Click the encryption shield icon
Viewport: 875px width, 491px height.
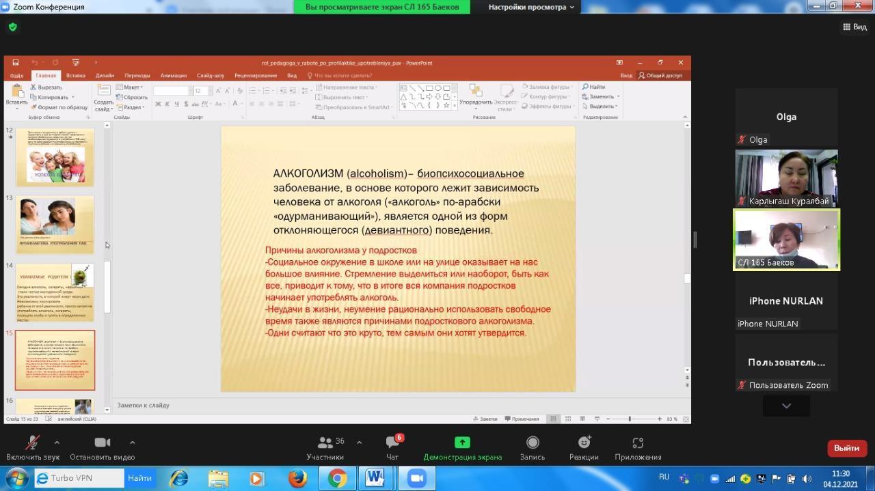click(12, 27)
